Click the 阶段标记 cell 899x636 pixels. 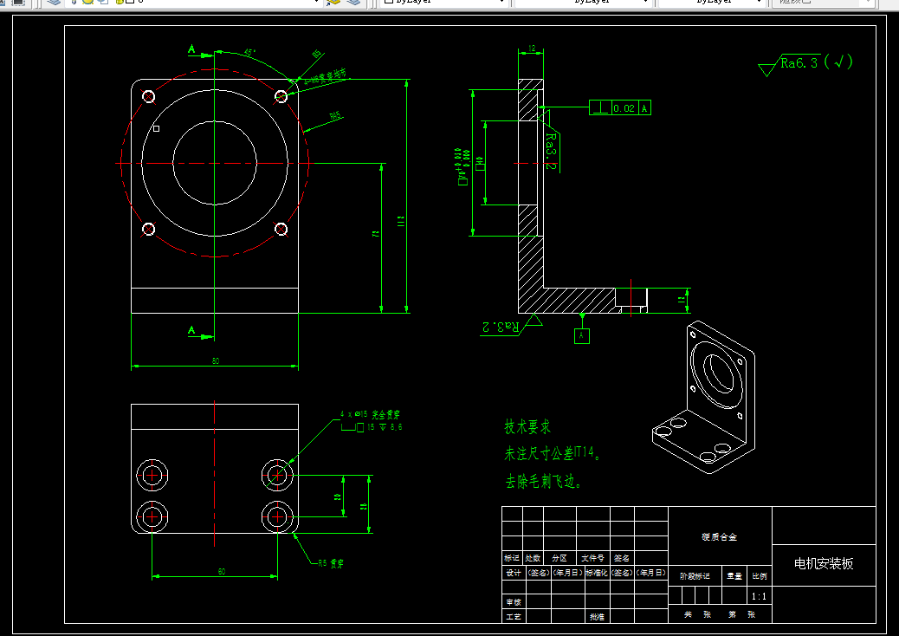(x=695, y=576)
